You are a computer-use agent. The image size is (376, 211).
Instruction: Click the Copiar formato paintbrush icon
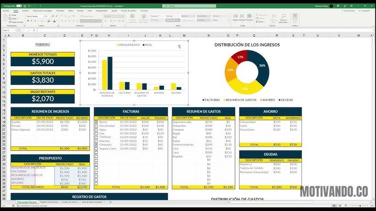(x=10, y=22)
